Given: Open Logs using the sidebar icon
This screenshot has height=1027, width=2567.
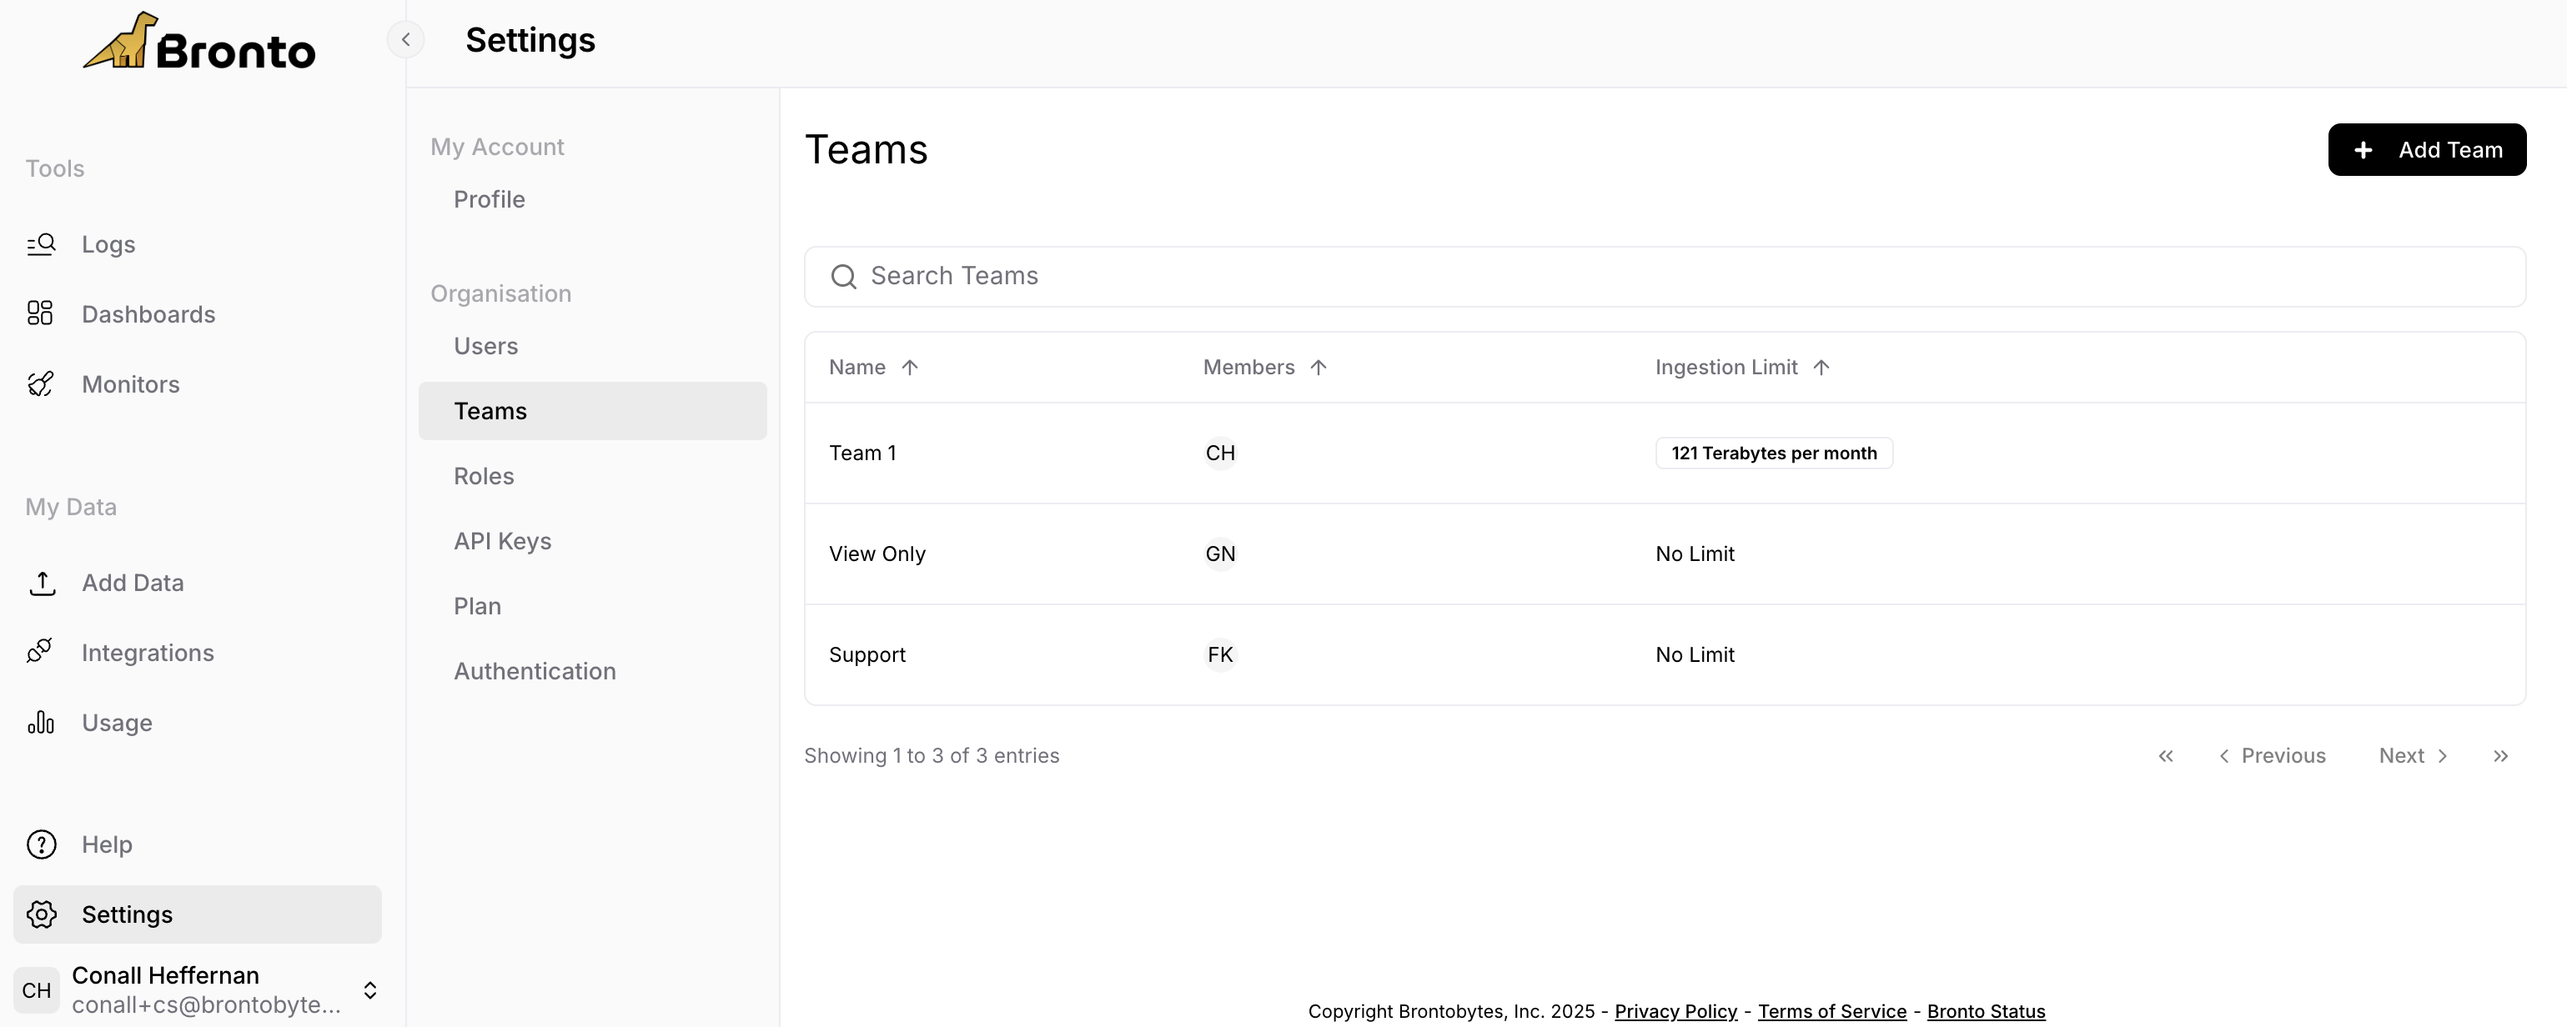Looking at the screenshot, I should coord(41,244).
